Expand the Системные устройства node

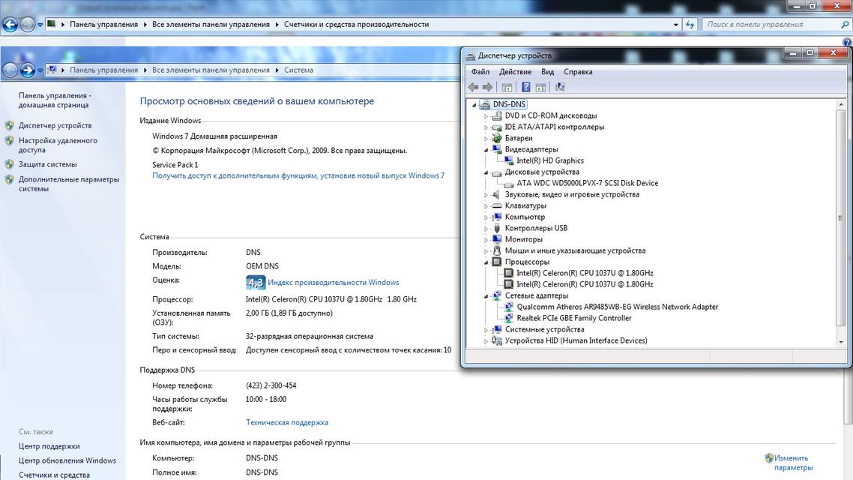(x=486, y=330)
